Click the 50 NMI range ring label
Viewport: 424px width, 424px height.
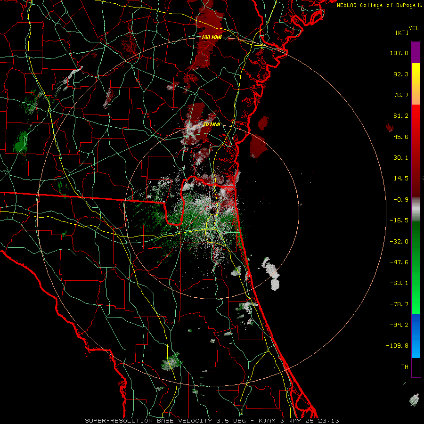(212, 125)
